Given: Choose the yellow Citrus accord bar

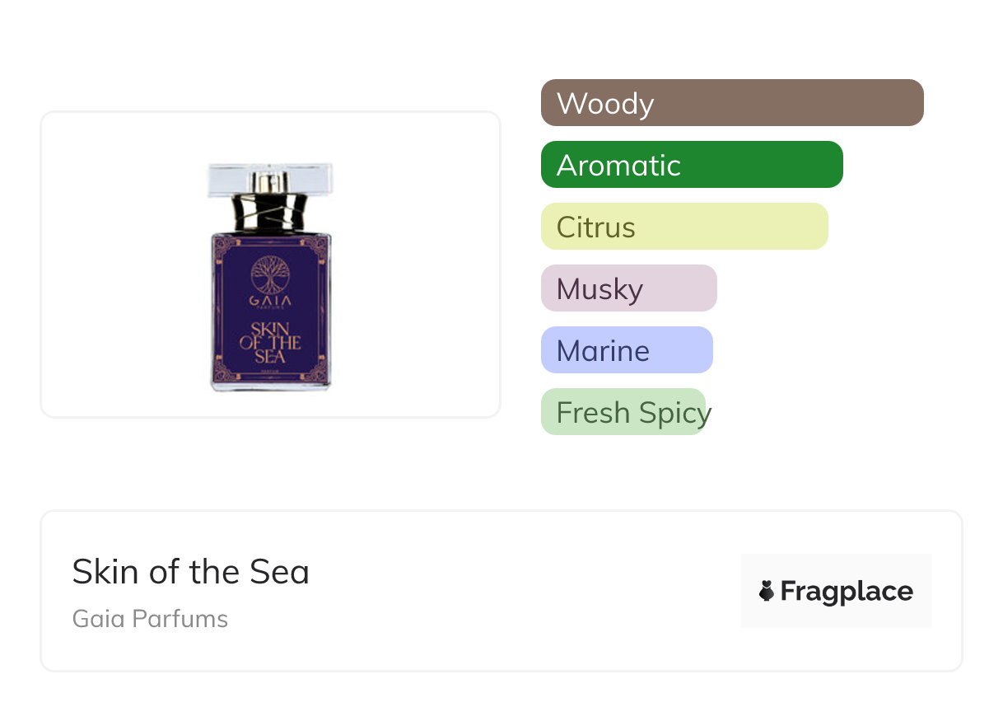Looking at the screenshot, I should tap(683, 227).
